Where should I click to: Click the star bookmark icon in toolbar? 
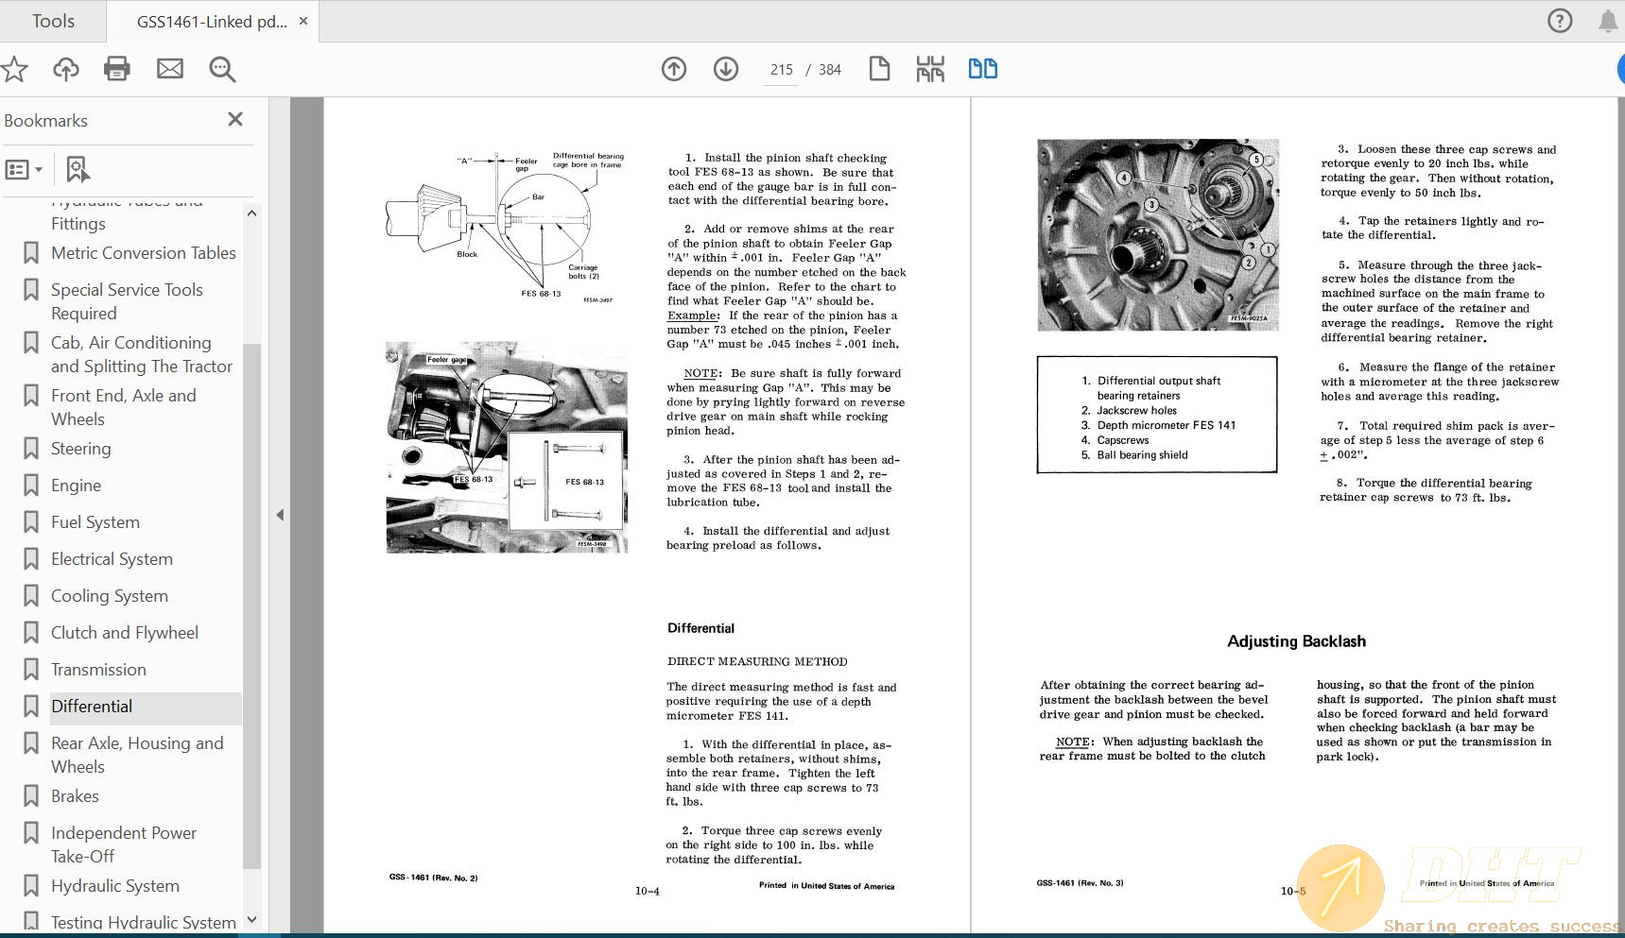click(x=14, y=69)
